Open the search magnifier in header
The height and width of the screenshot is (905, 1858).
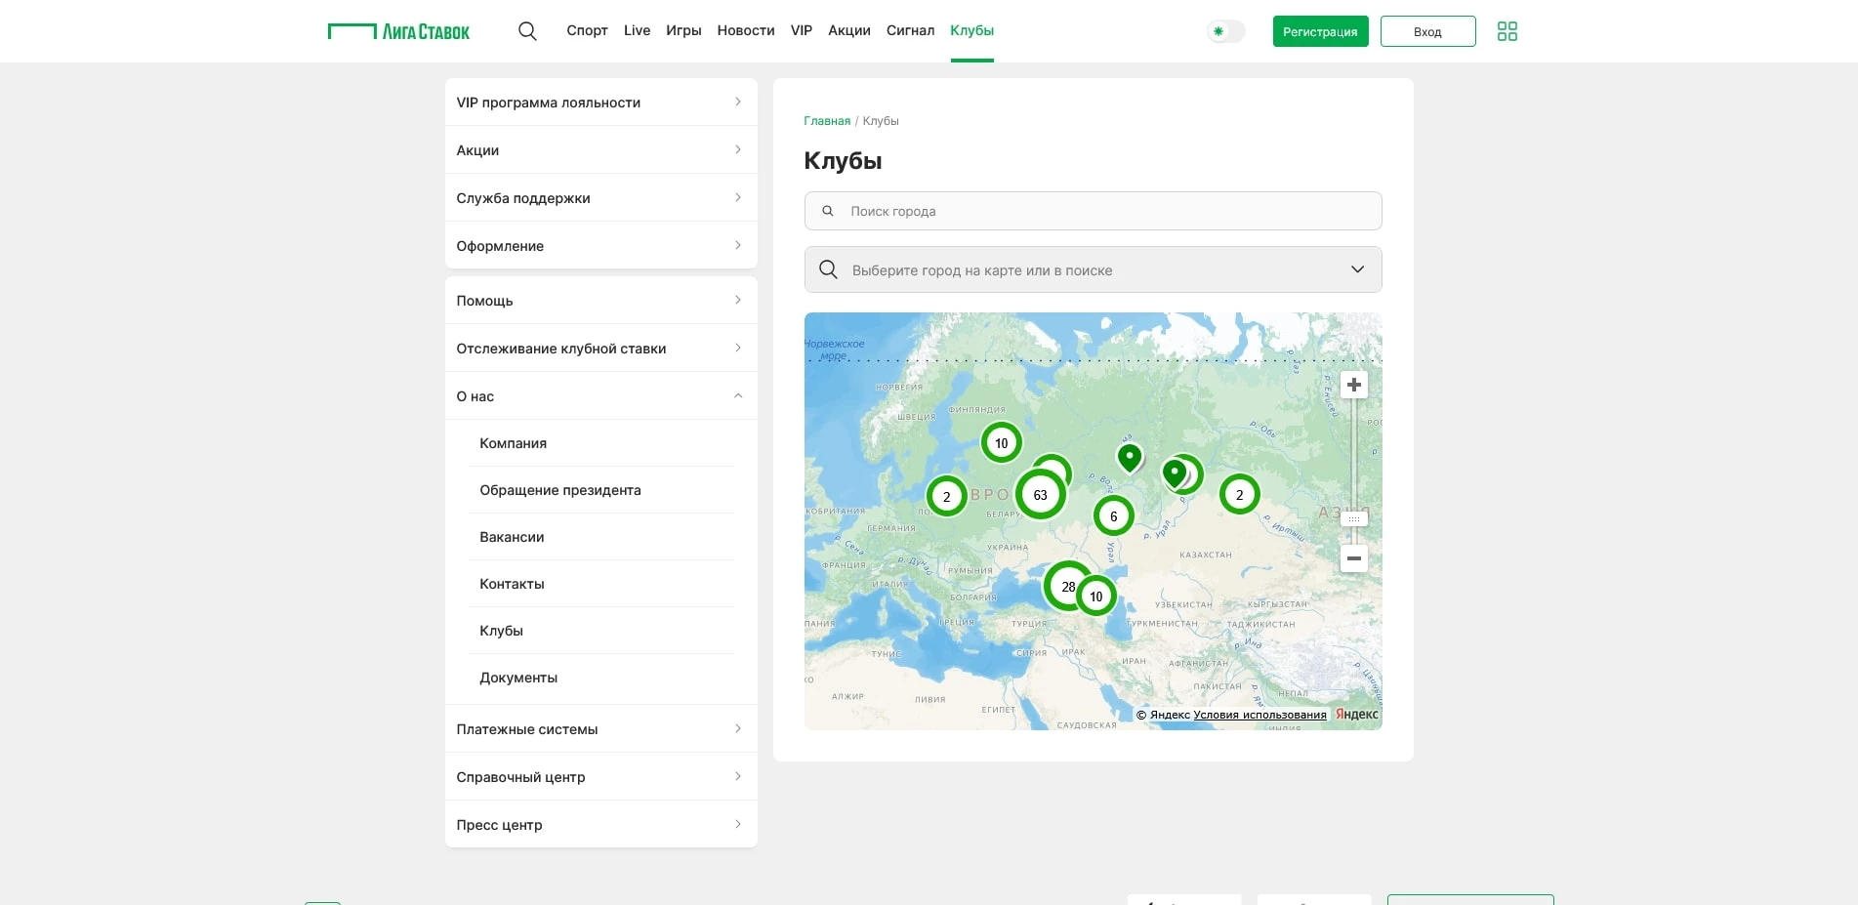pos(527,31)
